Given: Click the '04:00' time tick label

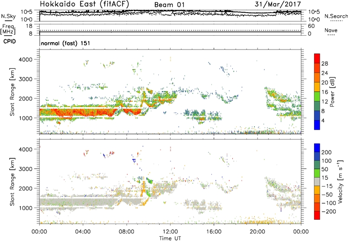Looking at the screenshot, I should [x=83, y=232].
